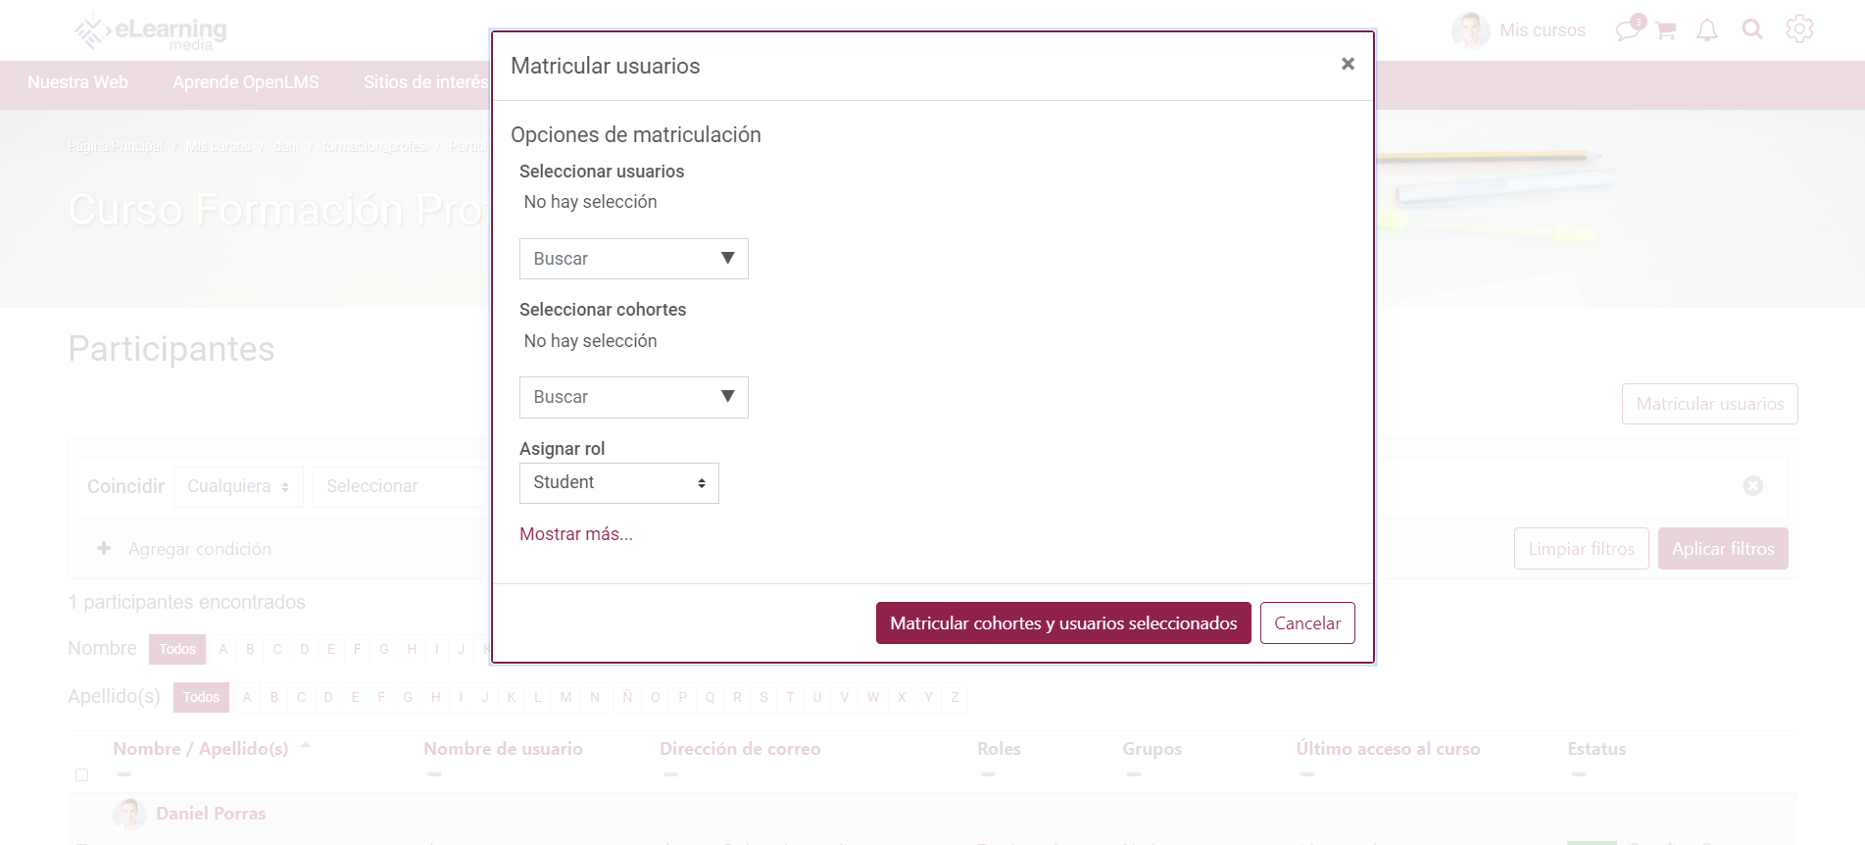The image size is (1865, 845).
Task: Filter Apellido(s) by letter M
Action: pyautogui.click(x=565, y=697)
